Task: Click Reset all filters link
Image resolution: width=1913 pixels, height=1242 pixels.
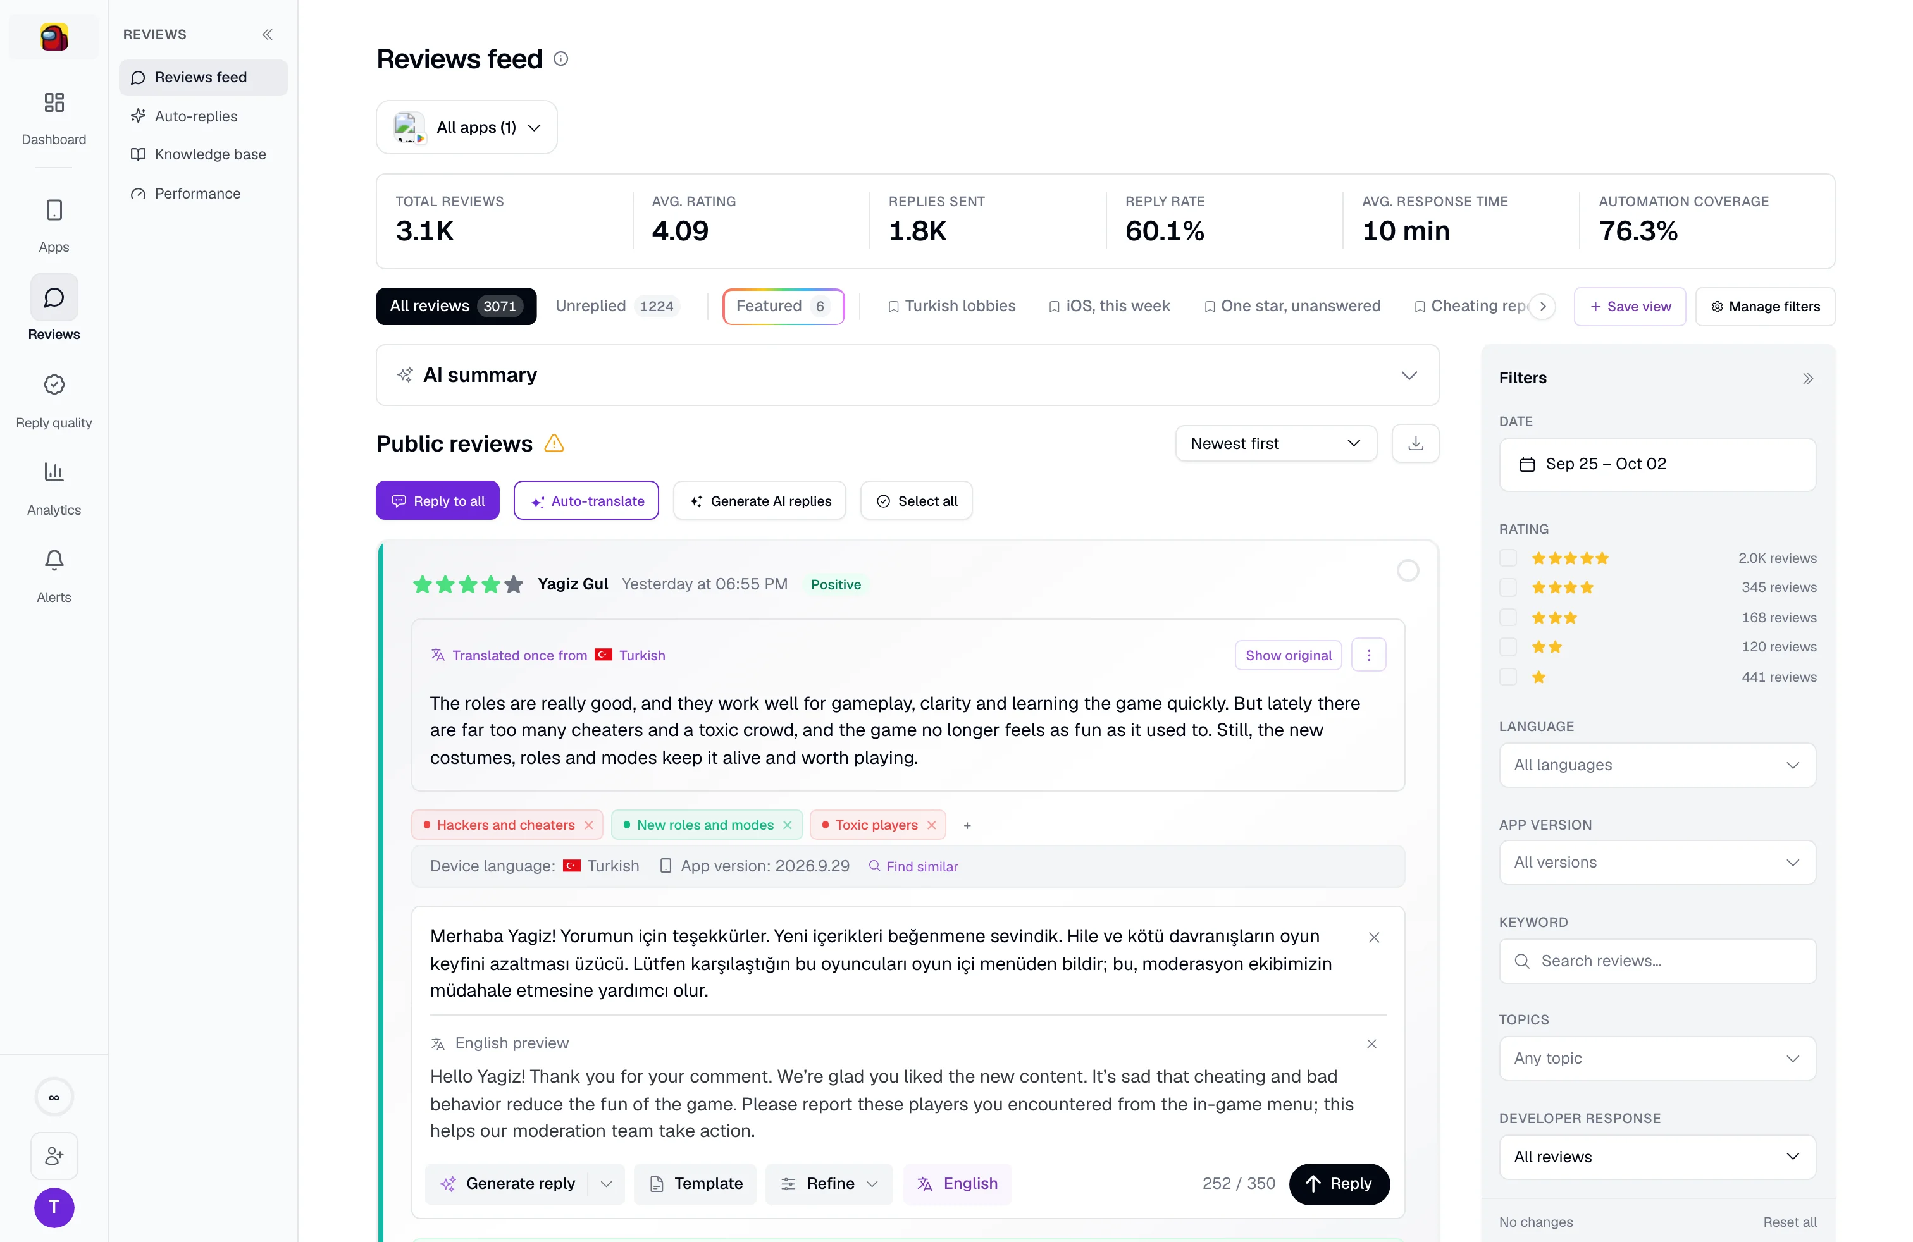Action: click(1789, 1222)
